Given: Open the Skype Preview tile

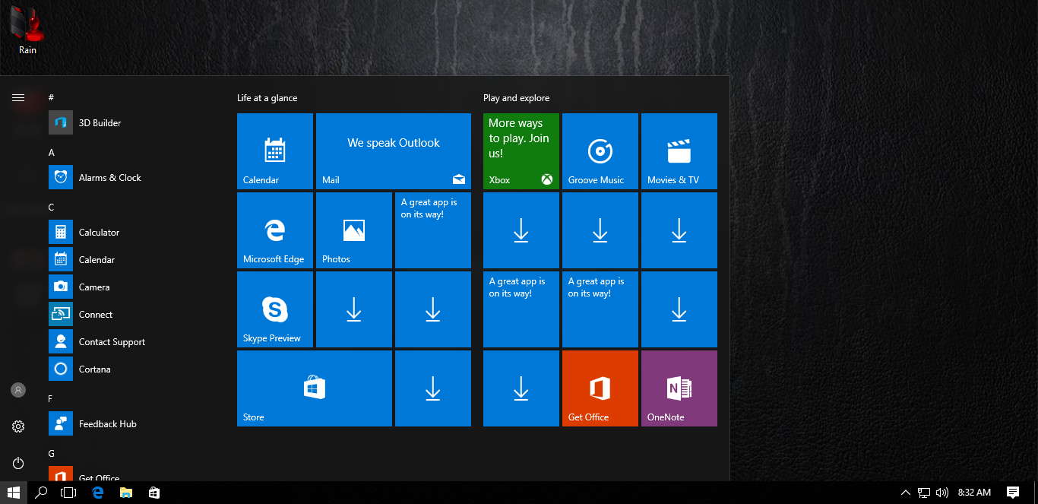Looking at the screenshot, I should coord(275,309).
